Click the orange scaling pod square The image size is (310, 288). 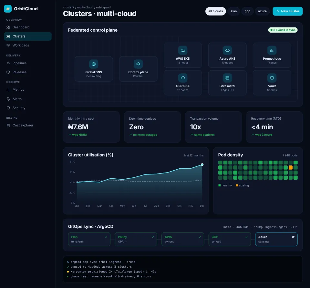pyautogui.click(x=290, y=168)
